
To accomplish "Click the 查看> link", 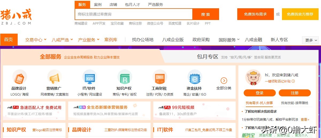I will 305,120.
